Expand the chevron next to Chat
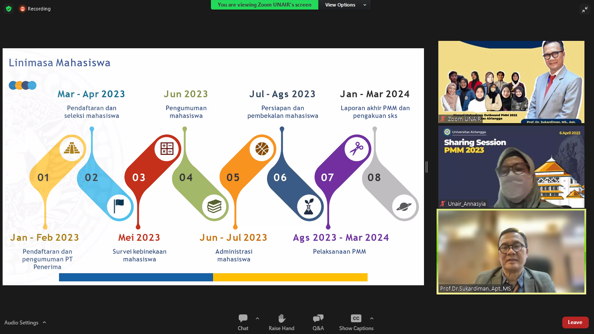 point(257,318)
